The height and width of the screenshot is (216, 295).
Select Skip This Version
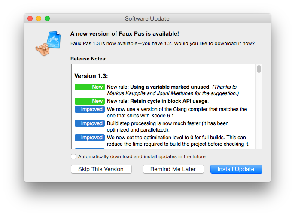[x=101, y=169]
